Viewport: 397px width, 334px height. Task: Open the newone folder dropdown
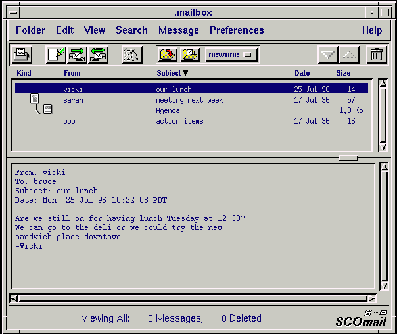point(231,55)
